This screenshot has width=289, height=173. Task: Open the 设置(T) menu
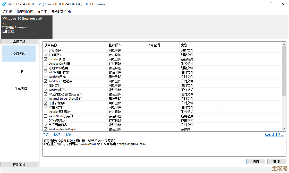[x=42, y=11]
